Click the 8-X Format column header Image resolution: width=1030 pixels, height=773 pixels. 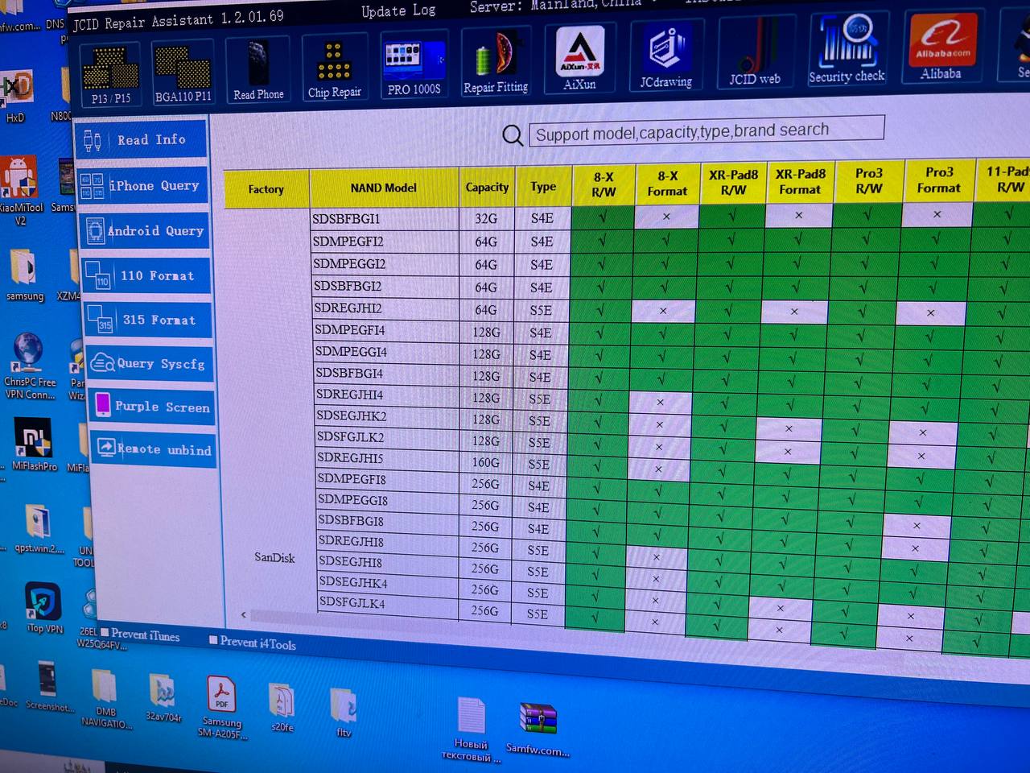tap(667, 184)
